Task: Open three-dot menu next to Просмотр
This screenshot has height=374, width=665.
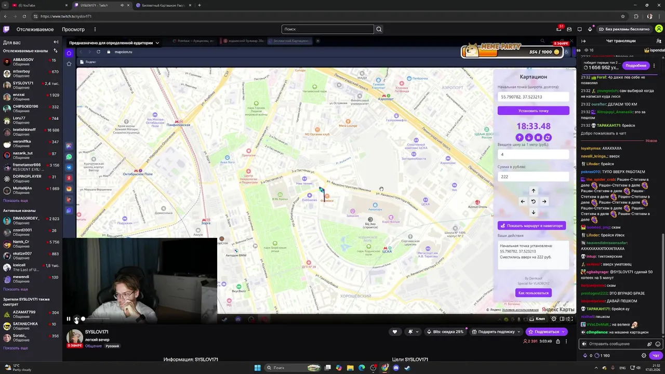Action: click(95, 29)
